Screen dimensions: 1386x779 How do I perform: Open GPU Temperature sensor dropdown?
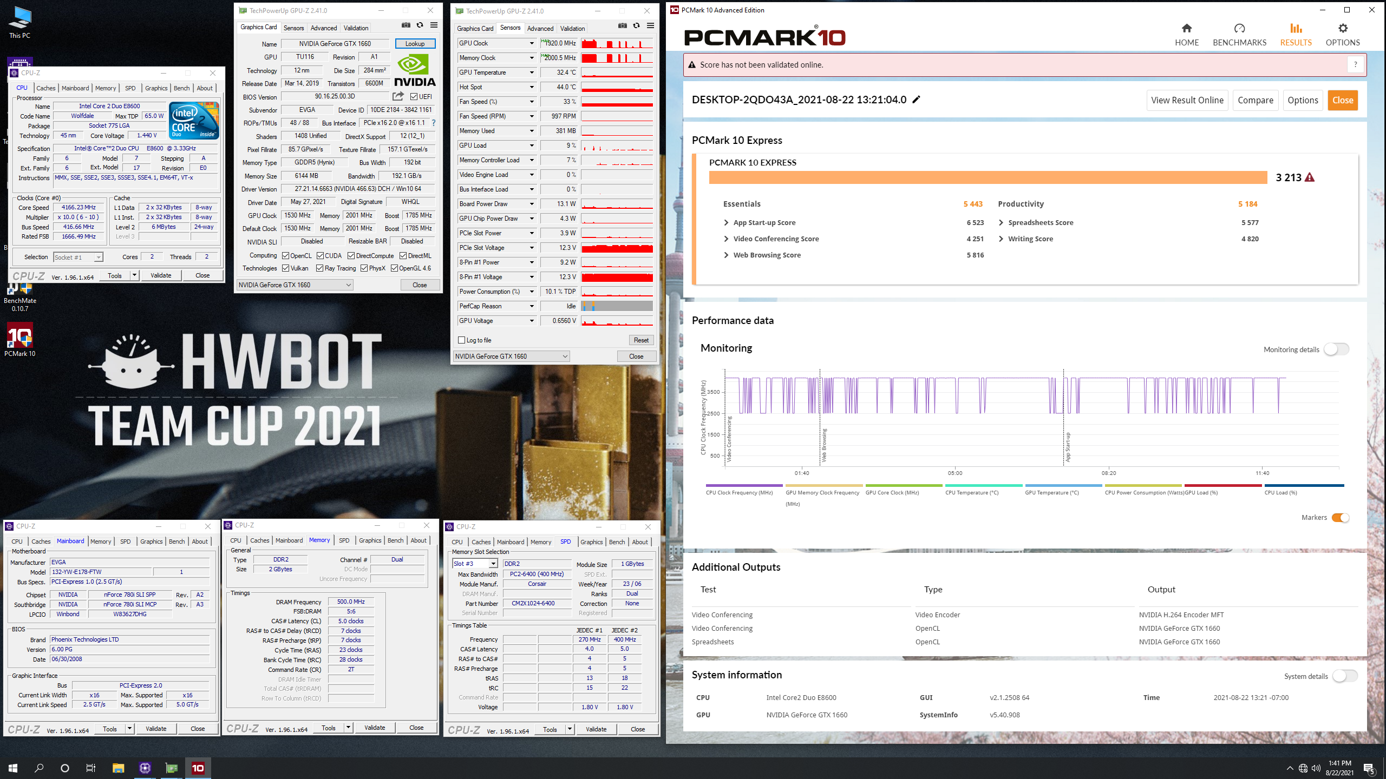pos(531,72)
